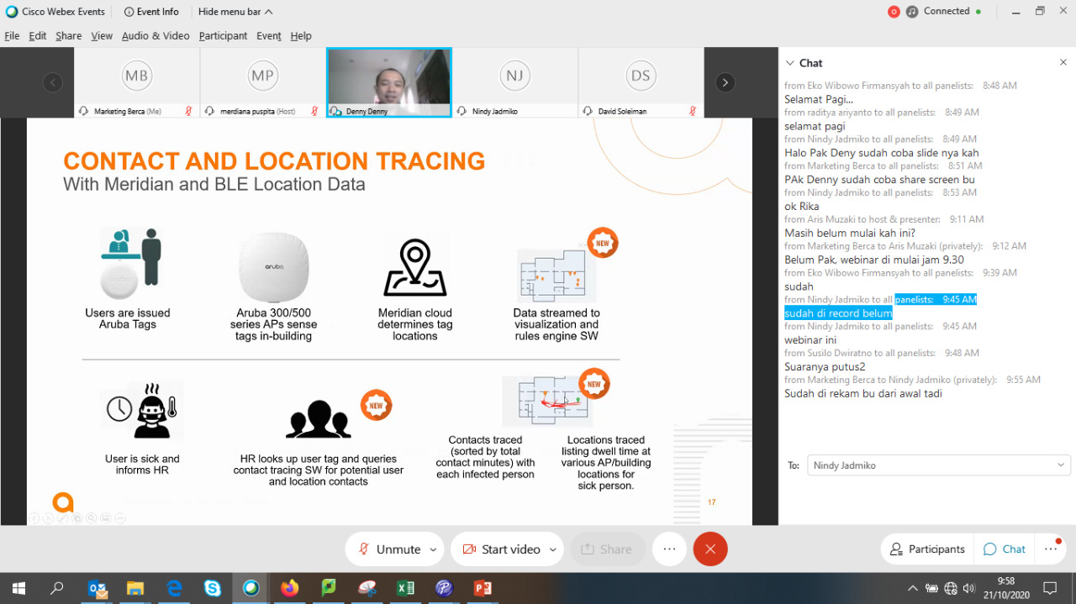
Task: Click muted mic icon on merdiana puspita
Action: 314,111
